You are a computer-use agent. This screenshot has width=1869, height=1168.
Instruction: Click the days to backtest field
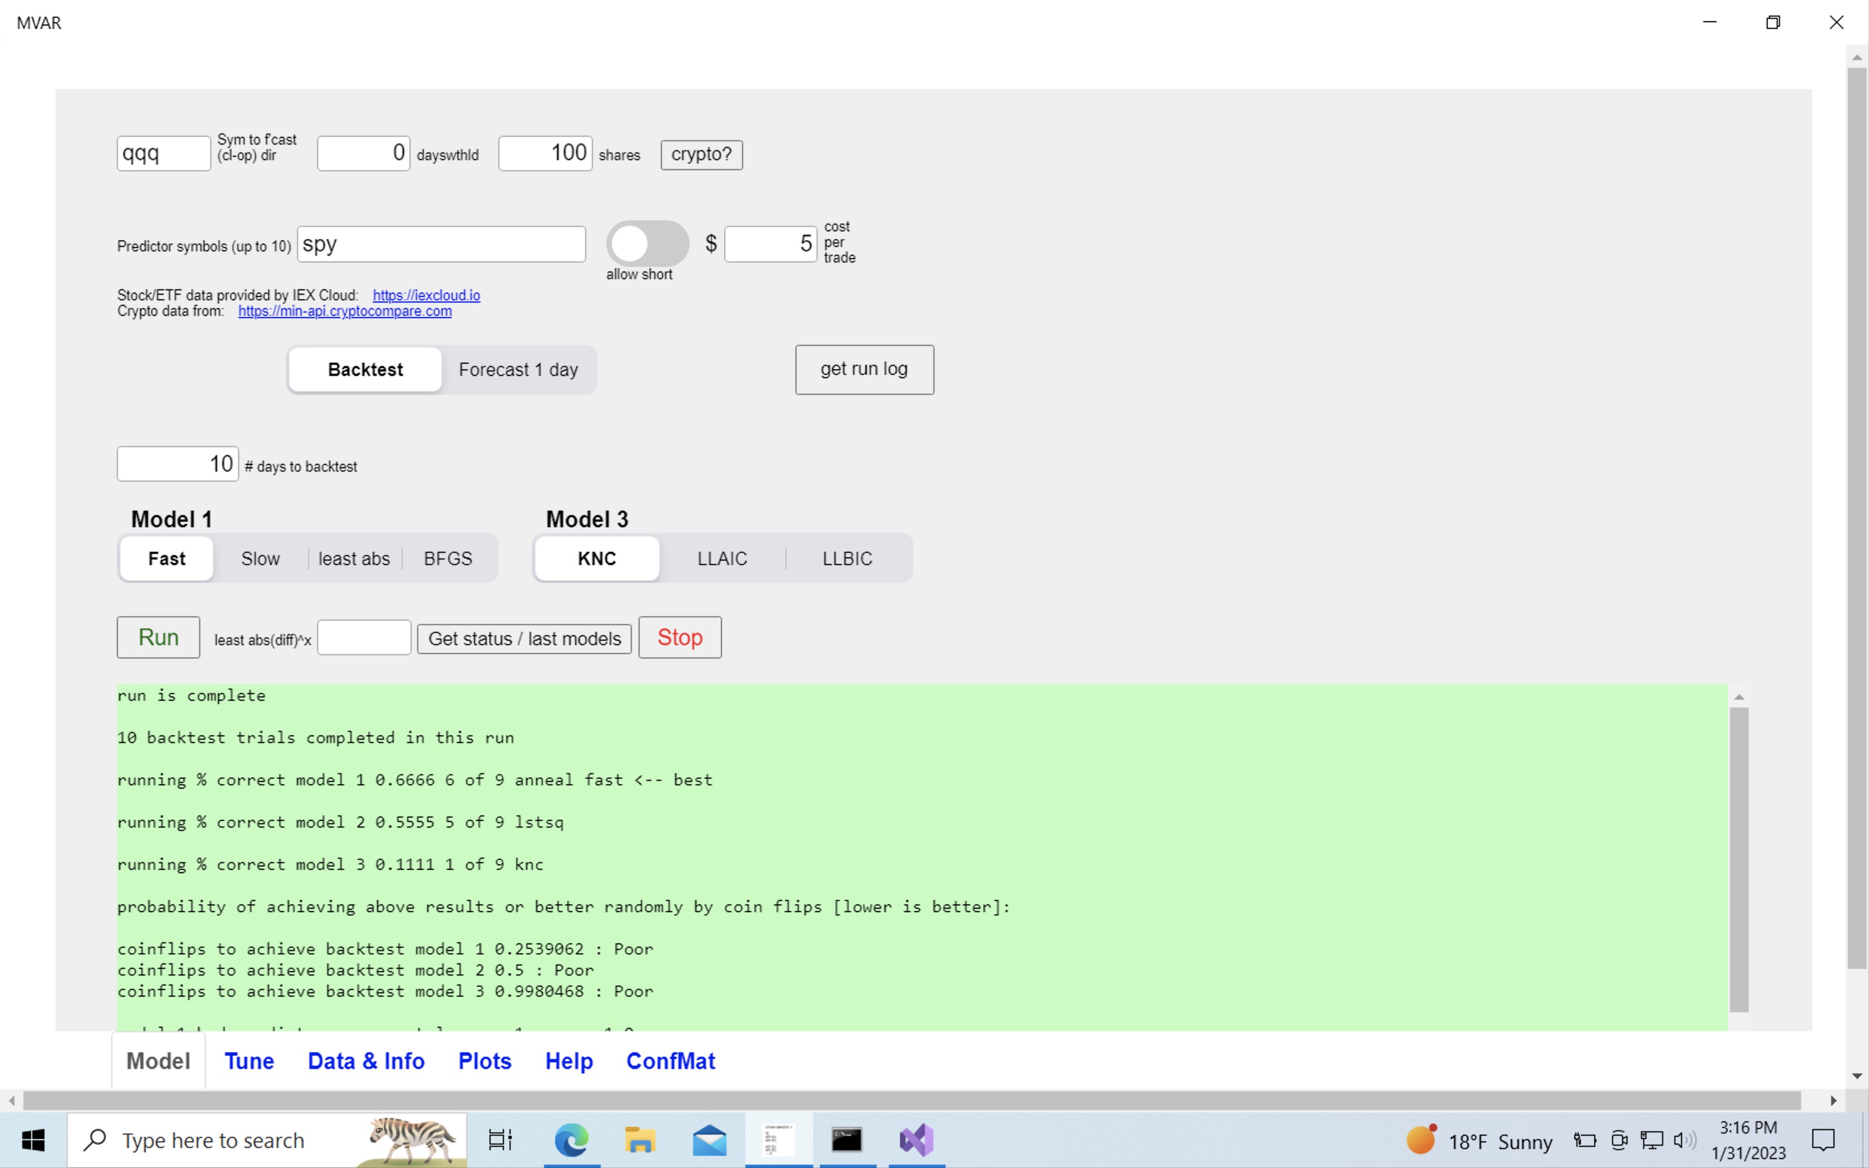177,464
